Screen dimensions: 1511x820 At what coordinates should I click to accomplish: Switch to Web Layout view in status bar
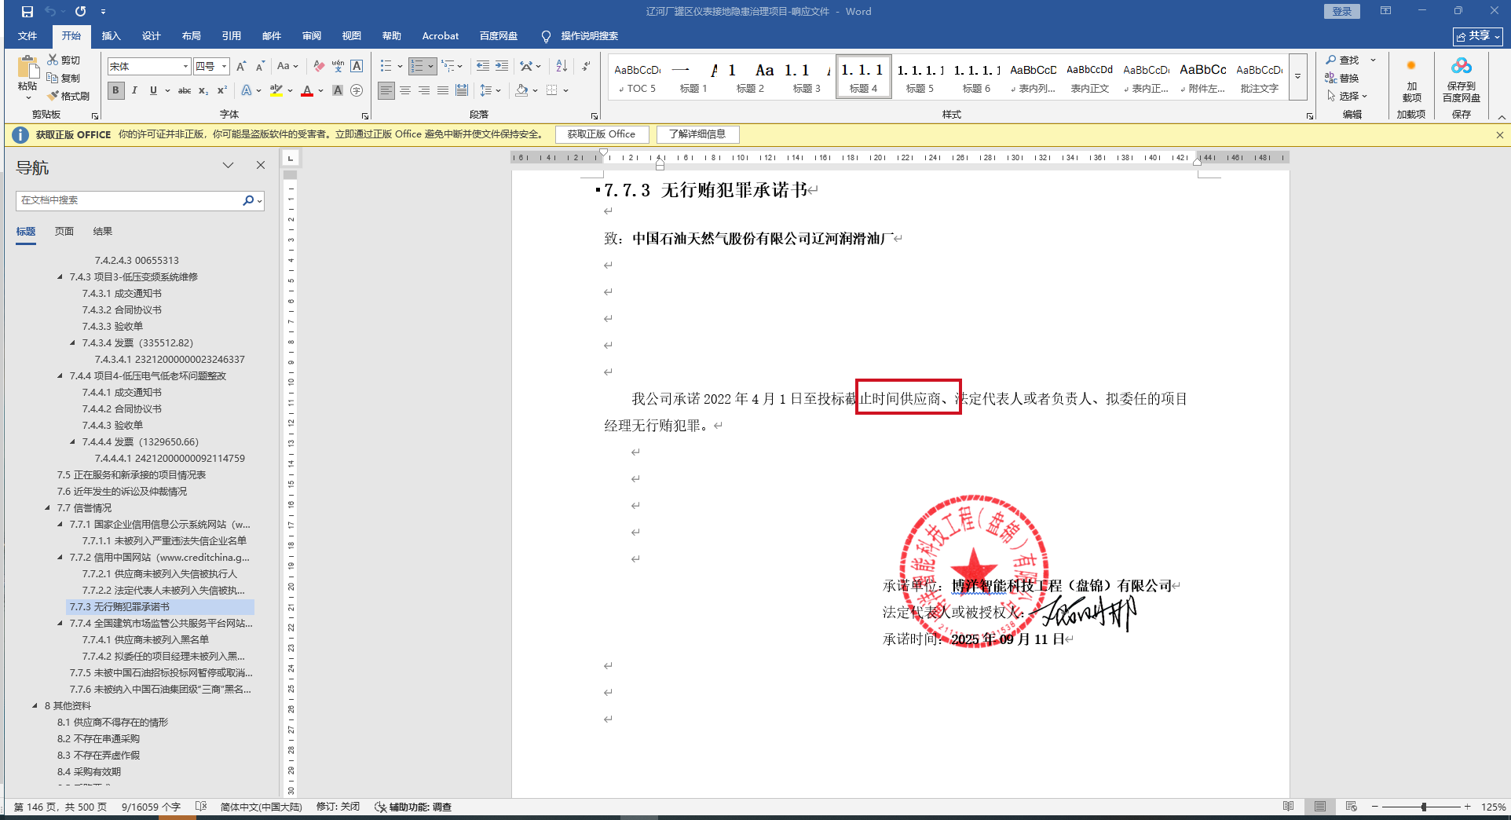(x=1352, y=807)
